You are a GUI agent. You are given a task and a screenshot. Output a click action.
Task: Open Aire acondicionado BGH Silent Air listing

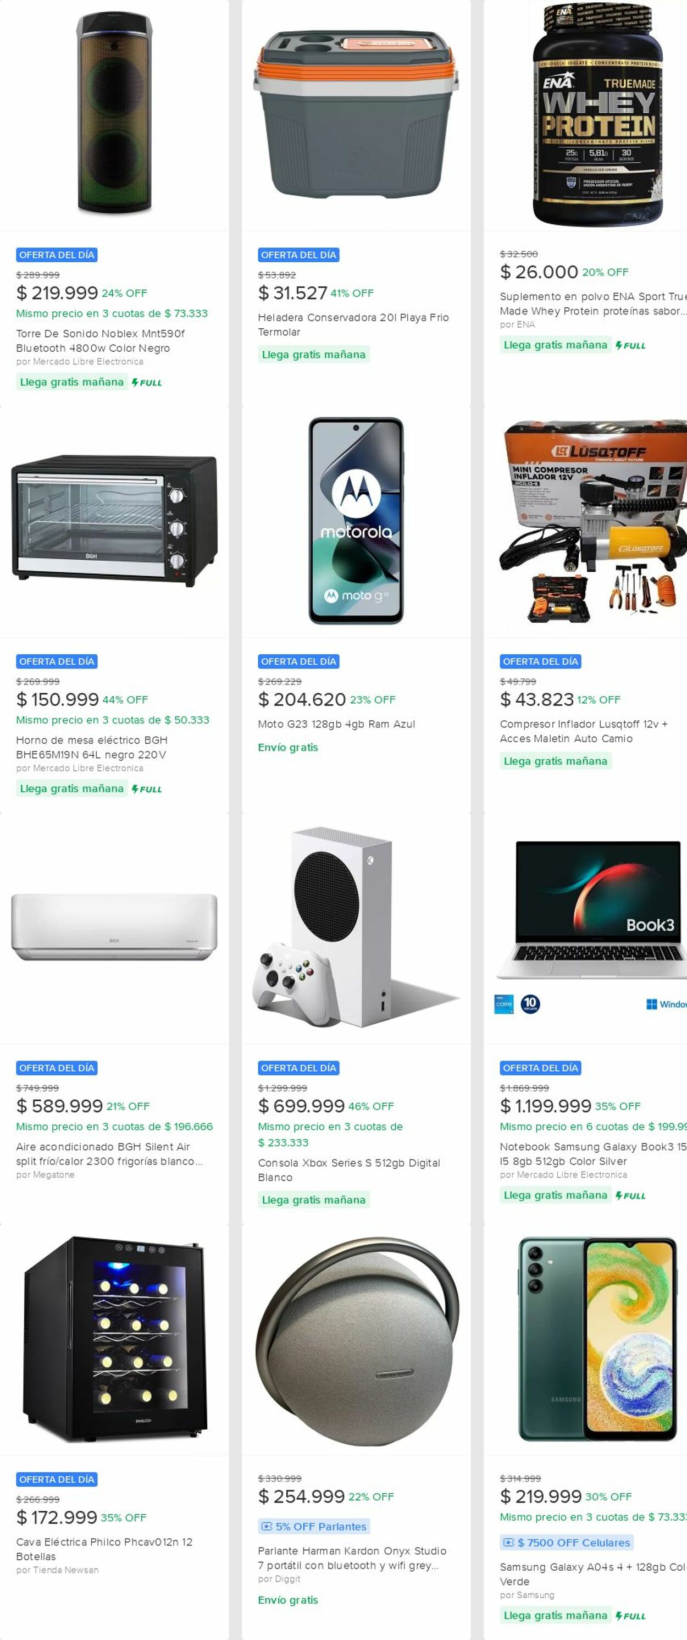[x=109, y=1154]
